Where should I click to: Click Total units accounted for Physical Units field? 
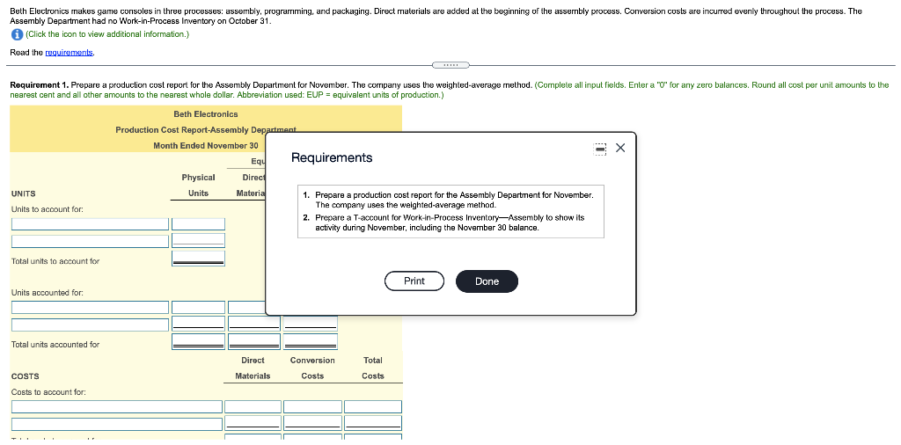[x=198, y=342]
